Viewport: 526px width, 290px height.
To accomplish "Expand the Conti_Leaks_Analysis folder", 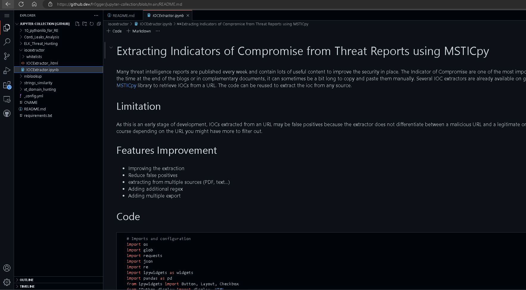I will [41, 37].
